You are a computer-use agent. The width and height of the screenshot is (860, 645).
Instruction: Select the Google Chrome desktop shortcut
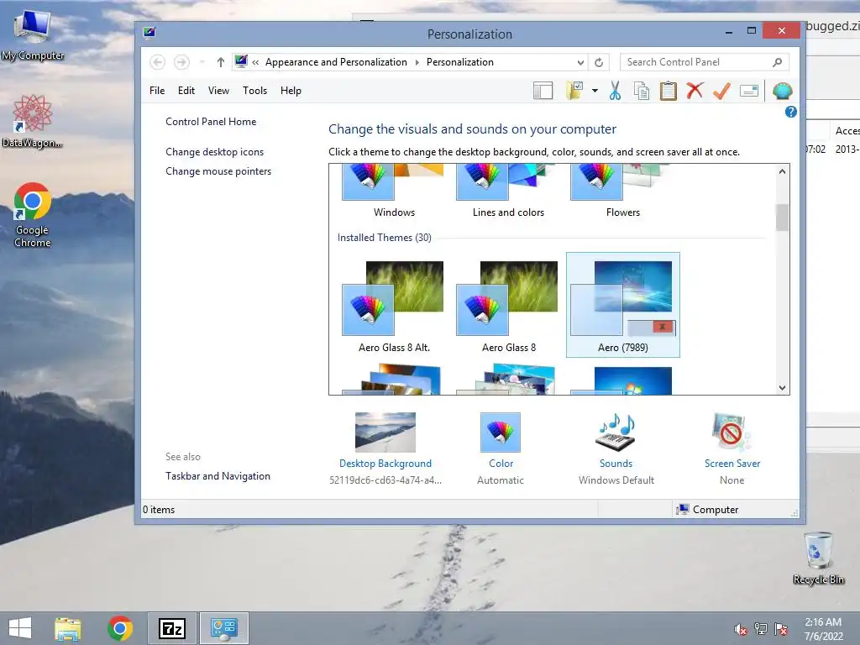point(33,215)
